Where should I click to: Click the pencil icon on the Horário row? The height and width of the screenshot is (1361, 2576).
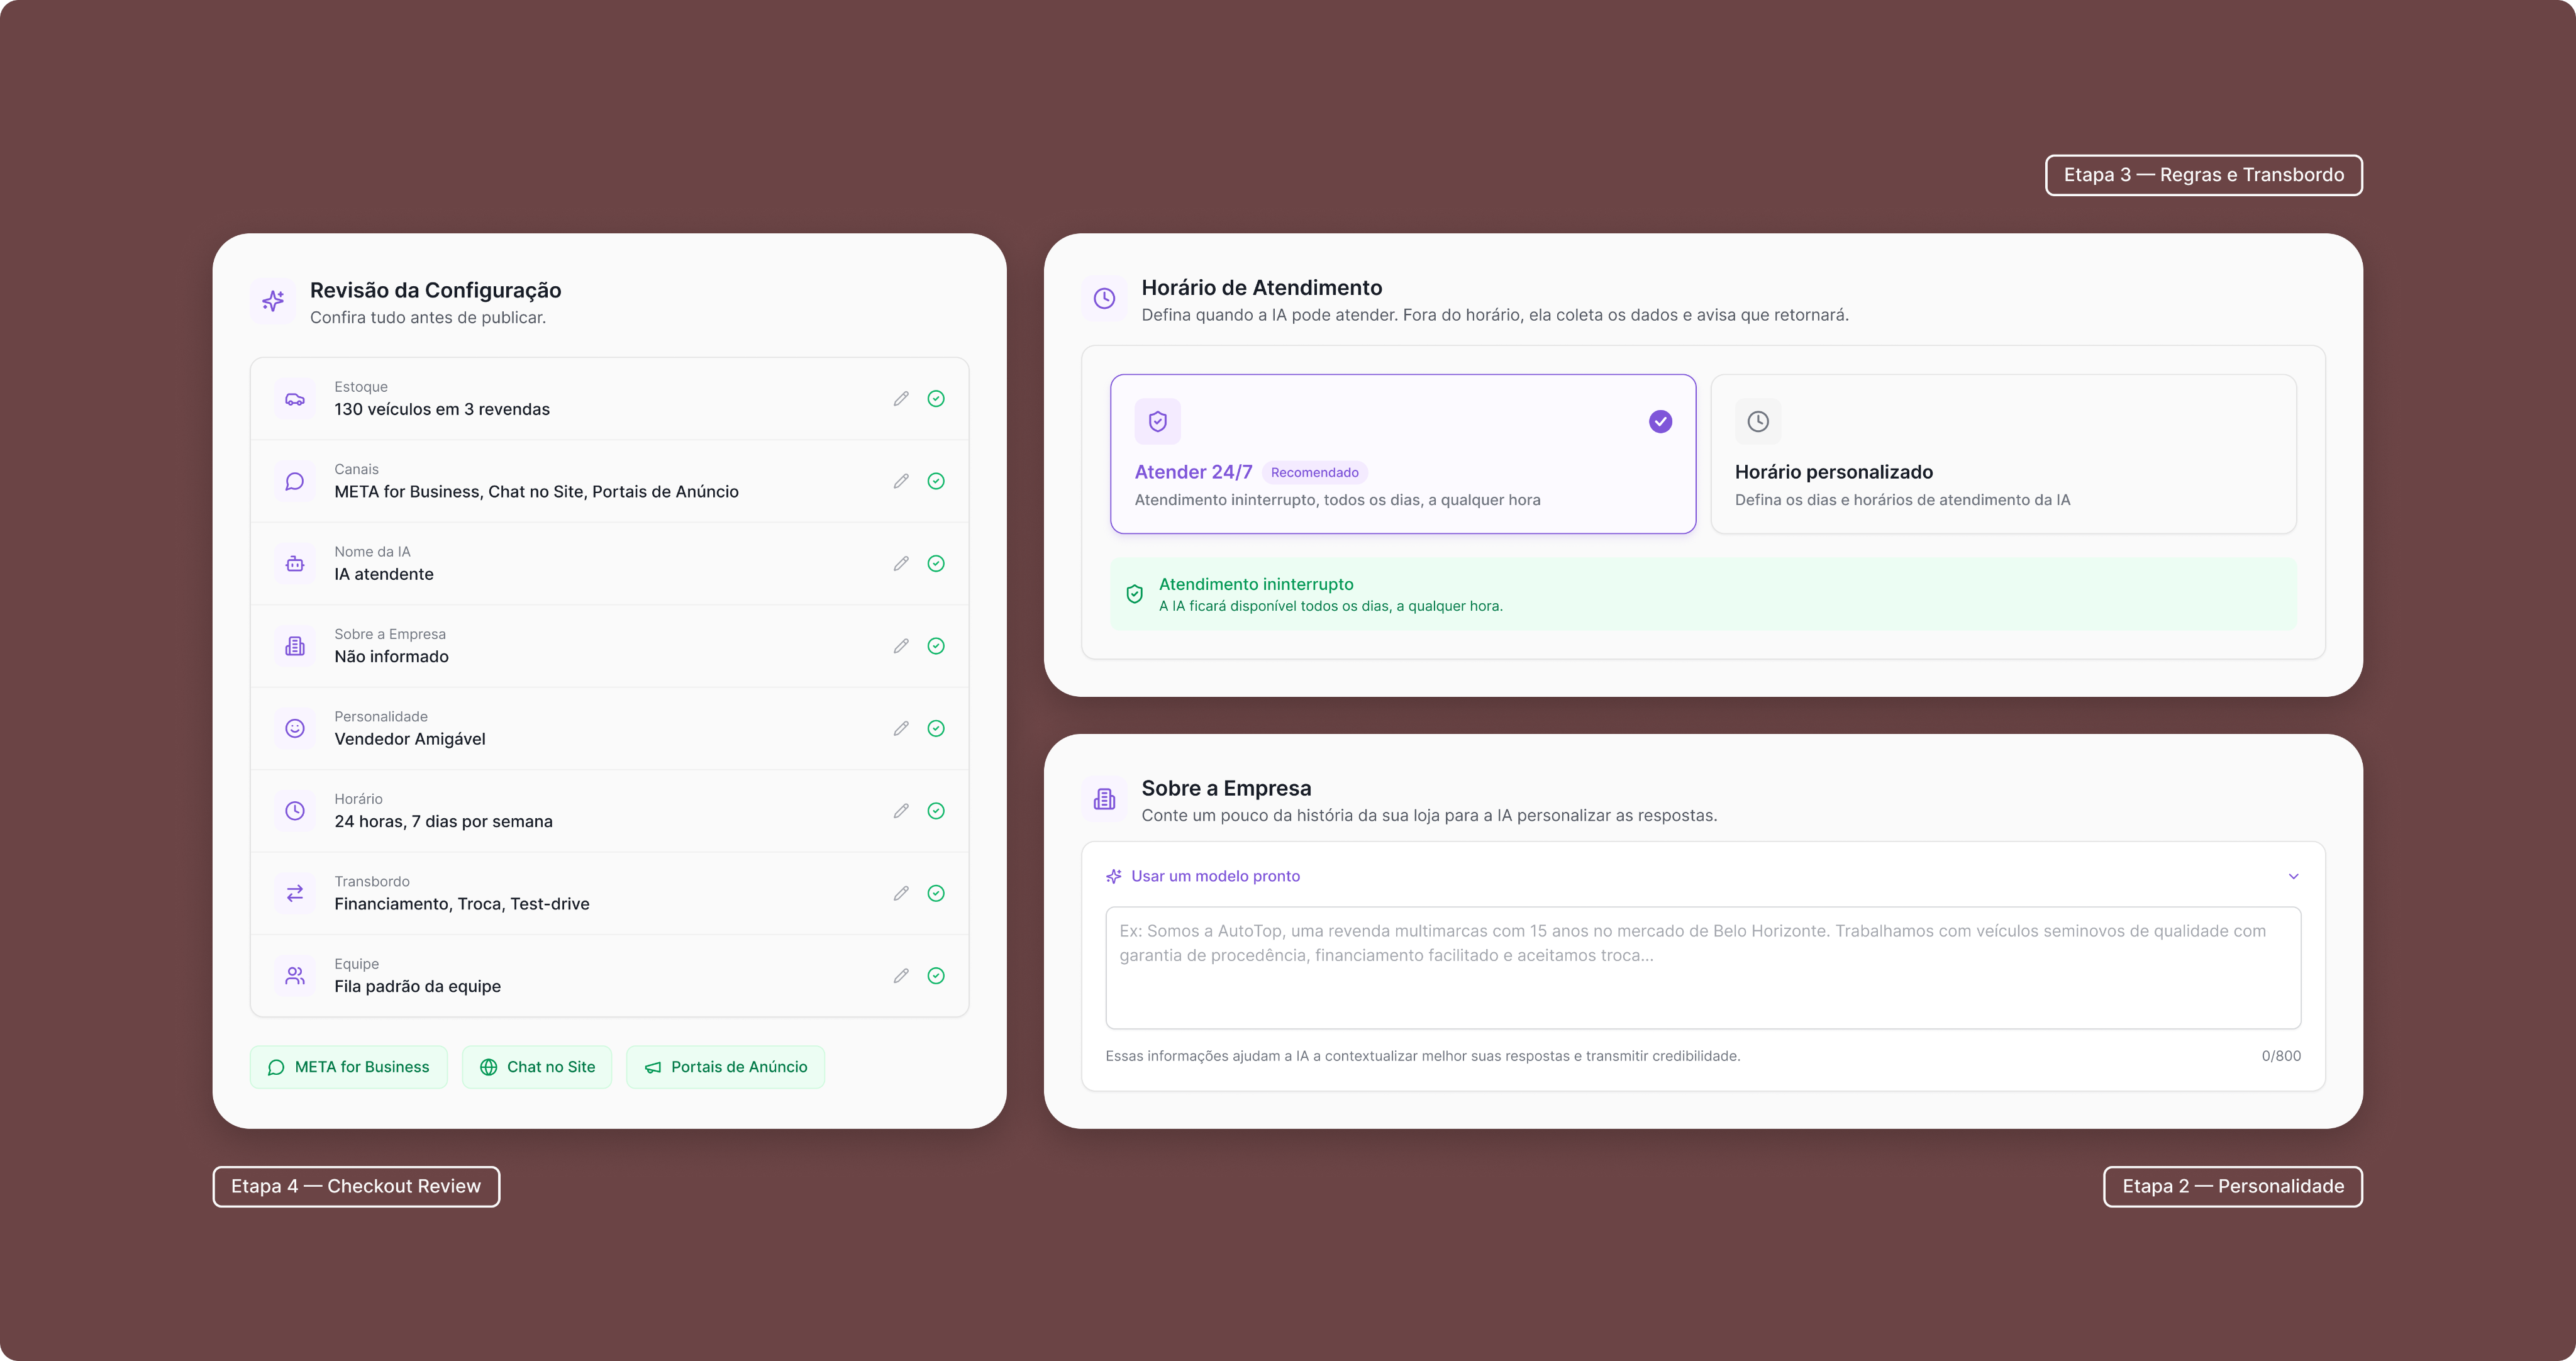tap(901, 811)
